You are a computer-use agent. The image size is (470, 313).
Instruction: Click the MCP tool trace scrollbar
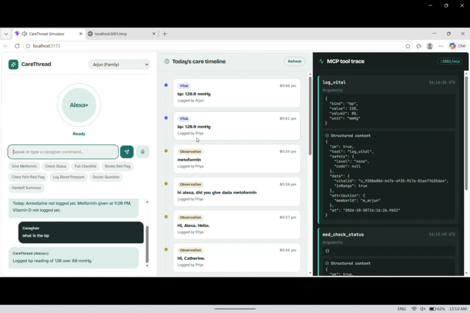466,133
